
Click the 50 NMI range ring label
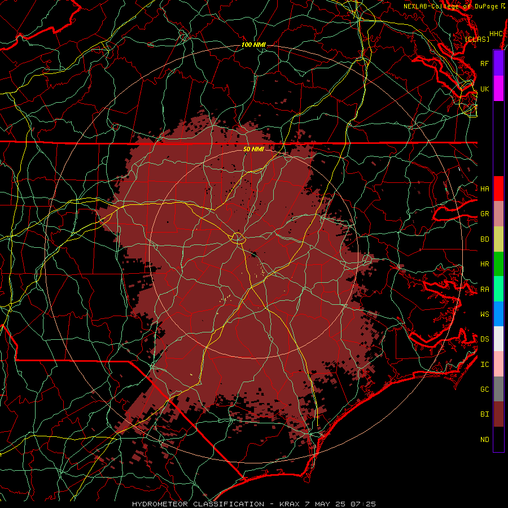click(x=253, y=149)
